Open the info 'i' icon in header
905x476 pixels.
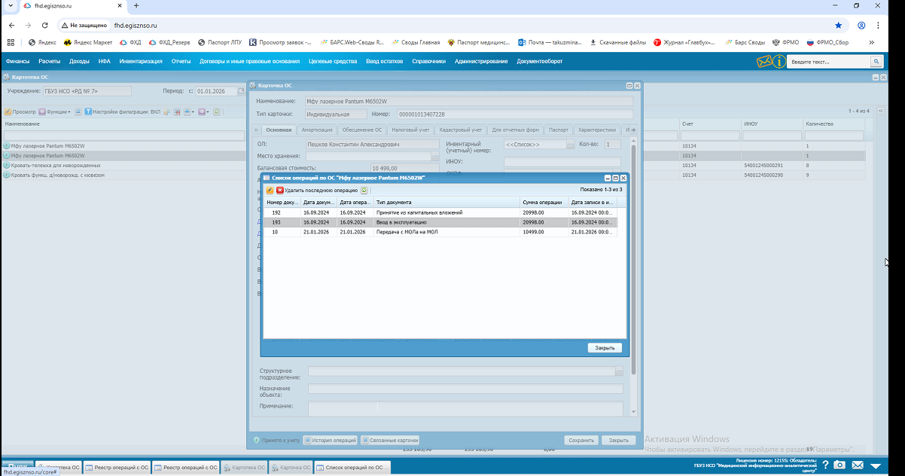pyautogui.click(x=779, y=62)
